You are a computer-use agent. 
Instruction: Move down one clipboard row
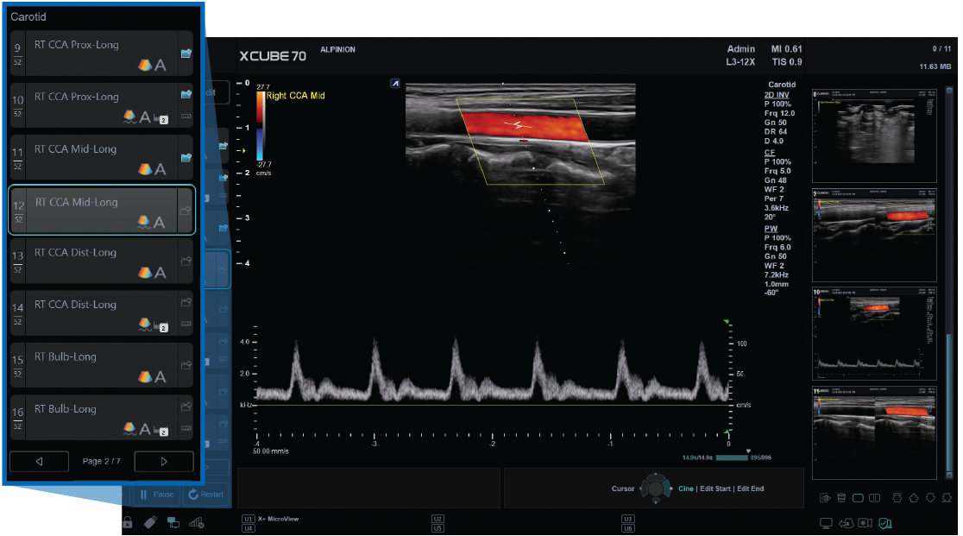point(930,498)
